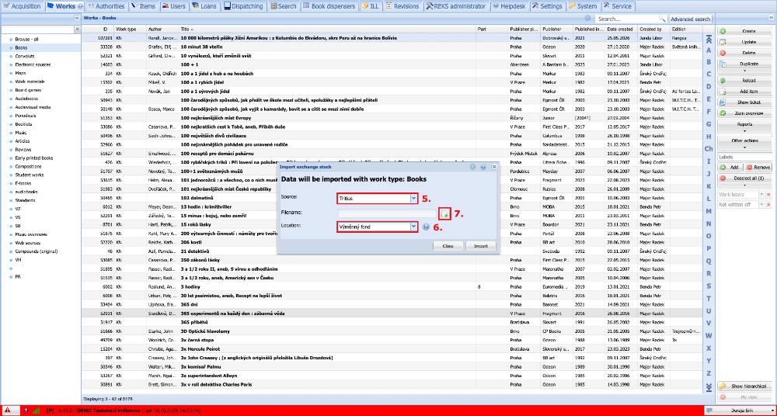Click the green signal bars icon in status bar
The width and height of the screenshot is (777, 416).
pos(36,411)
